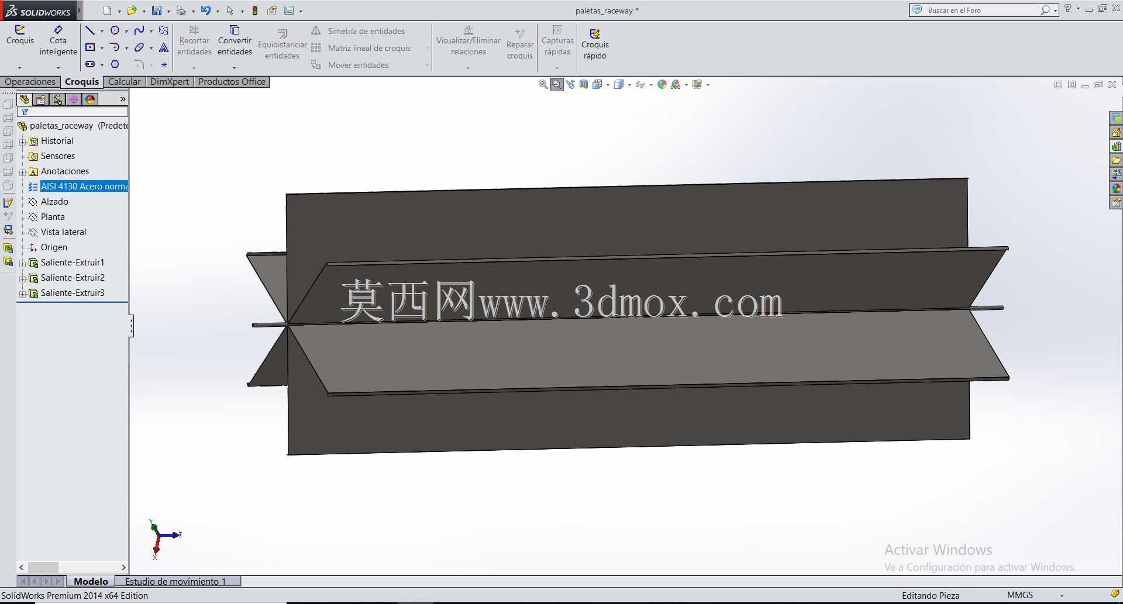The width and height of the screenshot is (1123, 604).
Task: Select the Spline sketch tool
Action: click(x=139, y=30)
